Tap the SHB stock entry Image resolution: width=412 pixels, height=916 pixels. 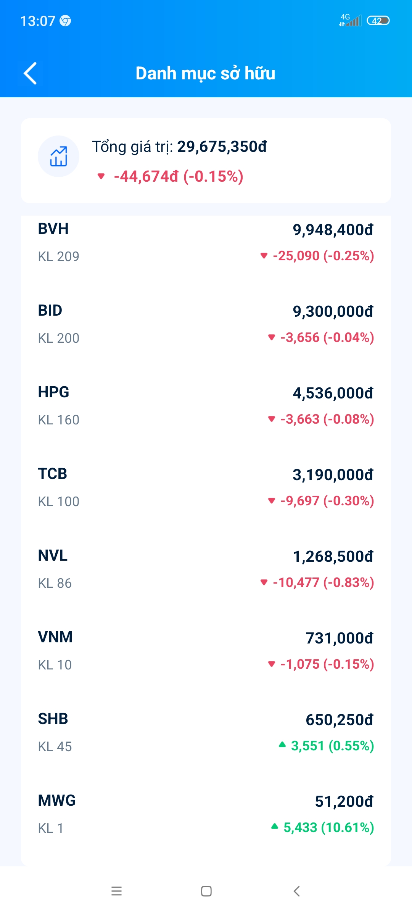pos(206,732)
